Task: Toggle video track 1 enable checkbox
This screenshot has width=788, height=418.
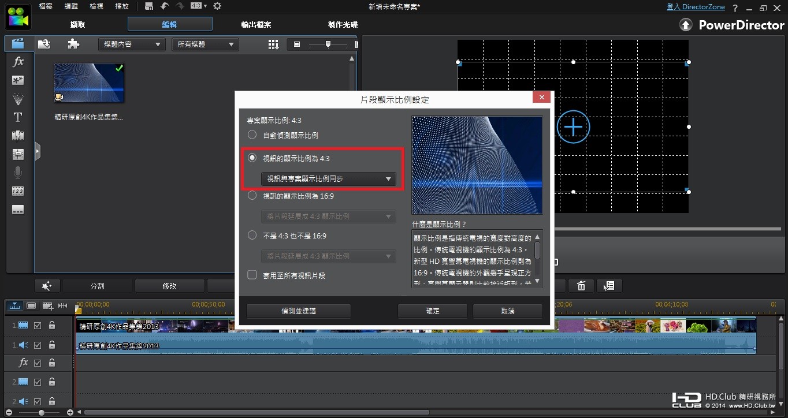Action: click(38, 326)
